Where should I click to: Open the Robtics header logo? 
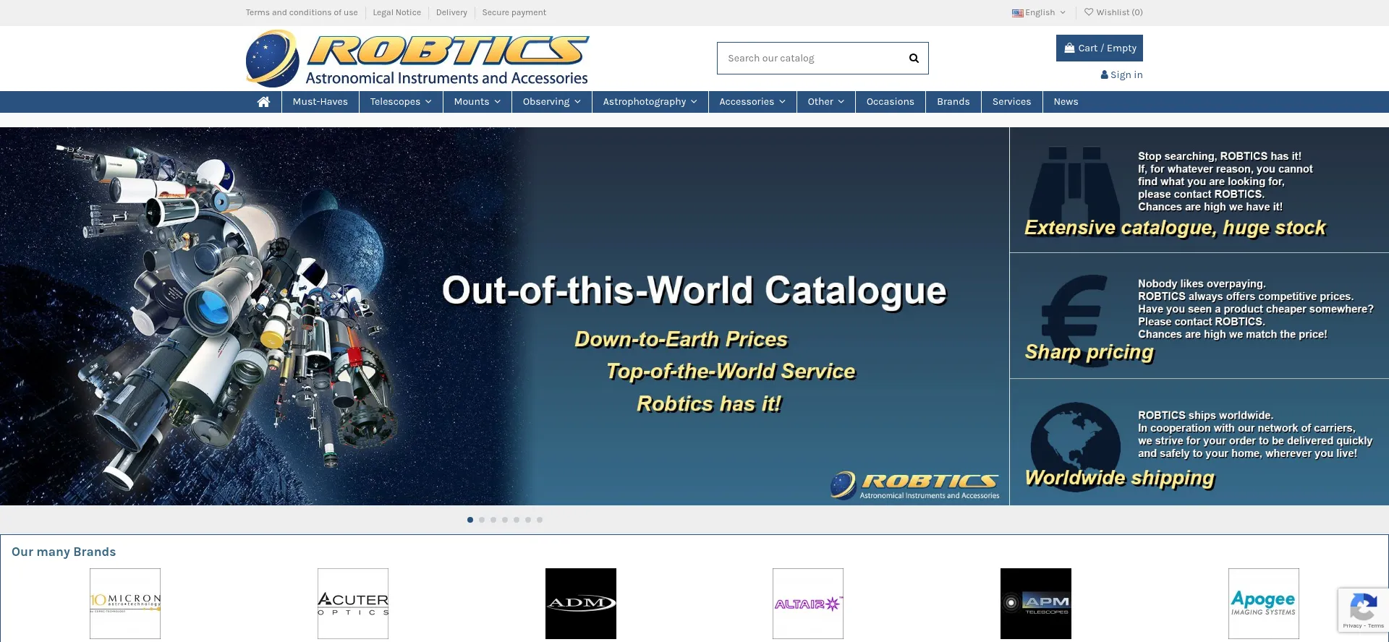pyautogui.click(x=417, y=59)
